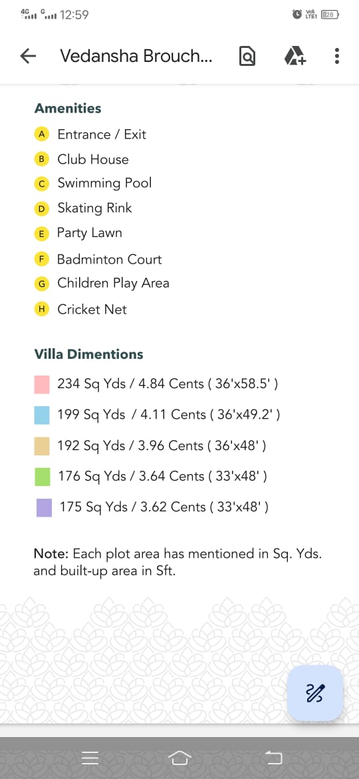
Task: Tap the Amenities heading
Action: click(68, 109)
